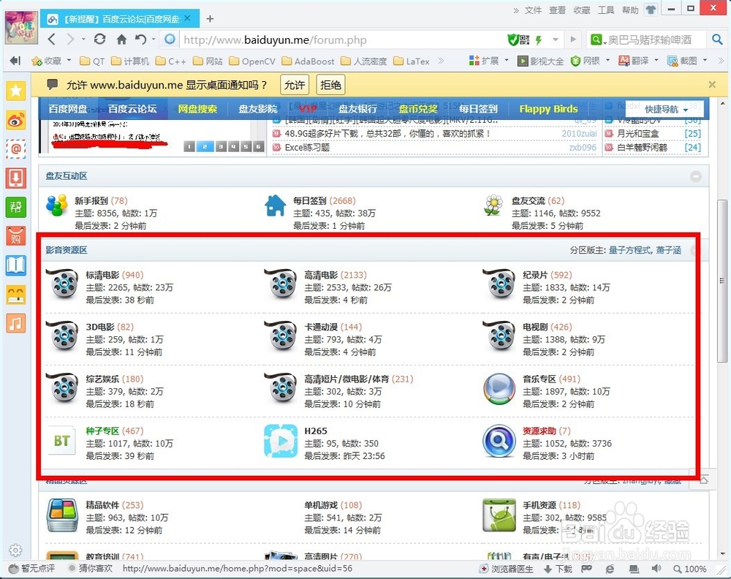731x579 pixels.
Task: Click the 精品软件 color tiles icon
Action: (x=62, y=515)
